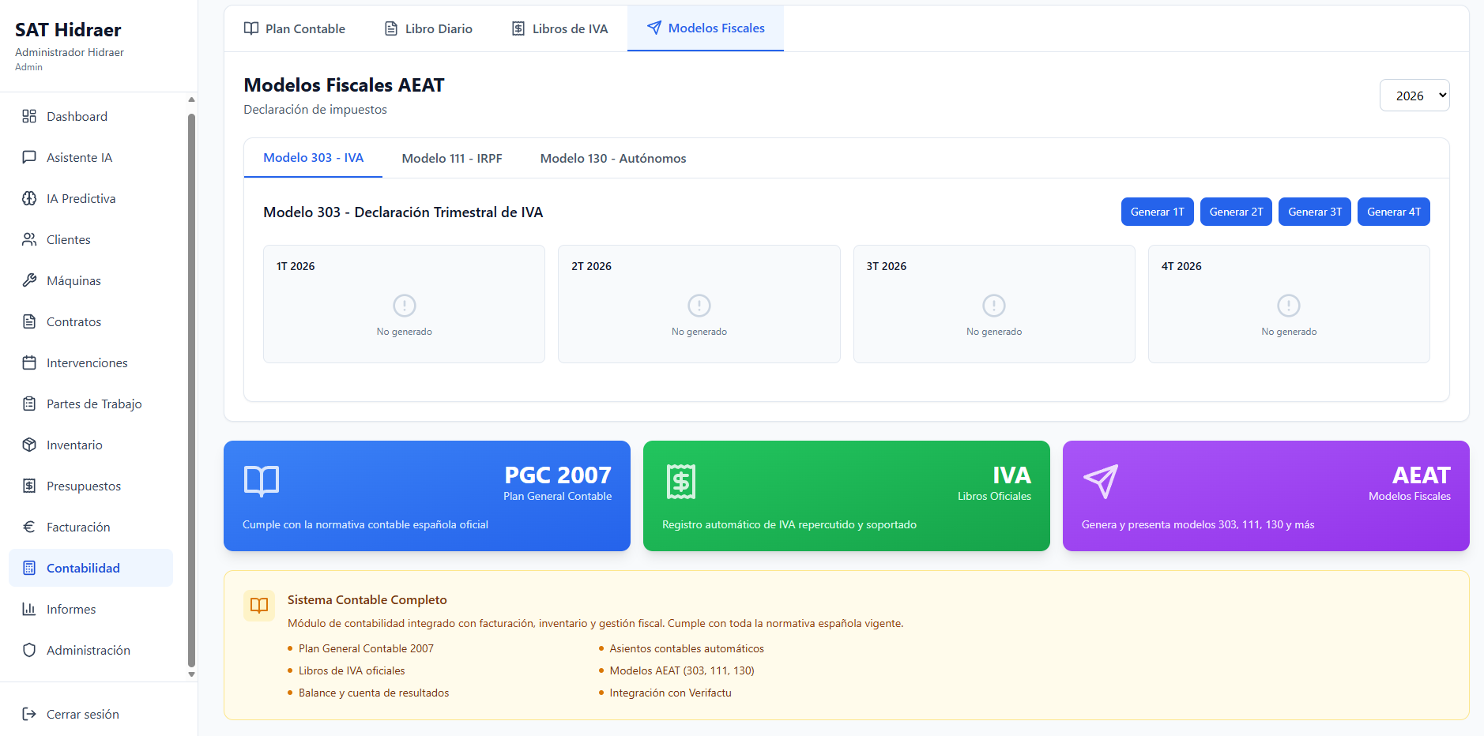Click the Generar 3T button
The width and height of the screenshot is (1484, 736).
coord(1314,212)
